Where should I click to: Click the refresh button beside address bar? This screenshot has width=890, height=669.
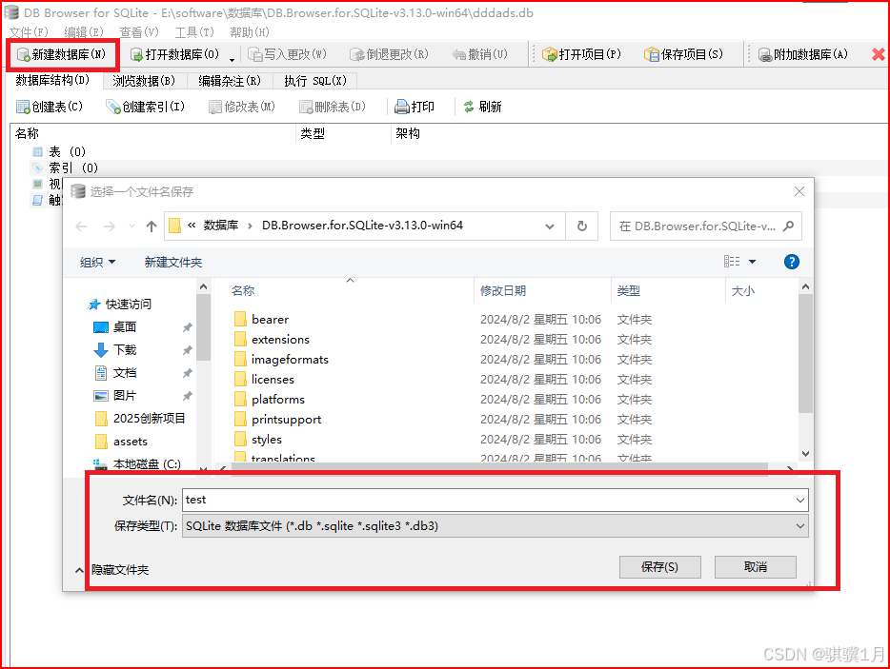(x=582, y=226)
